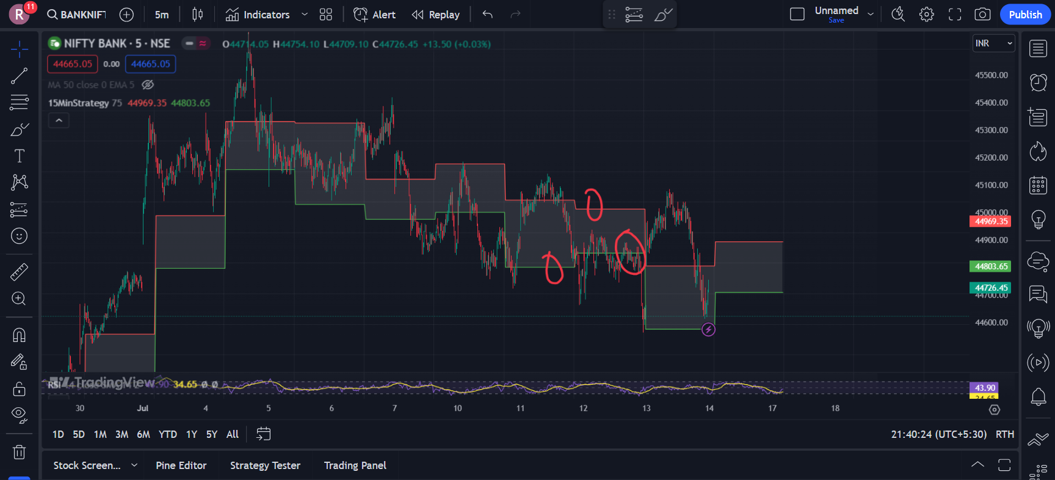Viewport: 1055px width, 480px height.
Task: Open the 5m interval selector
Action: pos(162,15)
